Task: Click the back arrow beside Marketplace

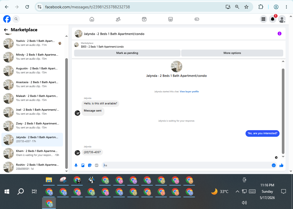Action: (6, 30)
